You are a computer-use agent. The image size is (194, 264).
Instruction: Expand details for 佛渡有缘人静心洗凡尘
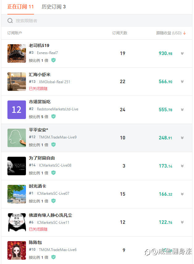click(x=182, y=222)
